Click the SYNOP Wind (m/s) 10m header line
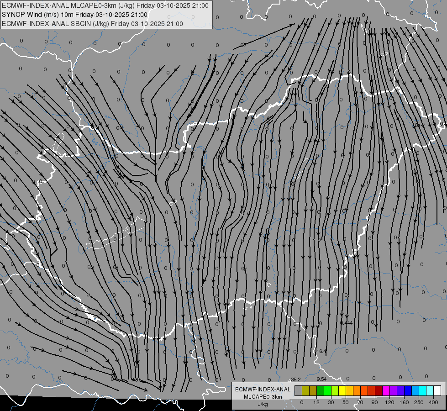 point(75,15)
